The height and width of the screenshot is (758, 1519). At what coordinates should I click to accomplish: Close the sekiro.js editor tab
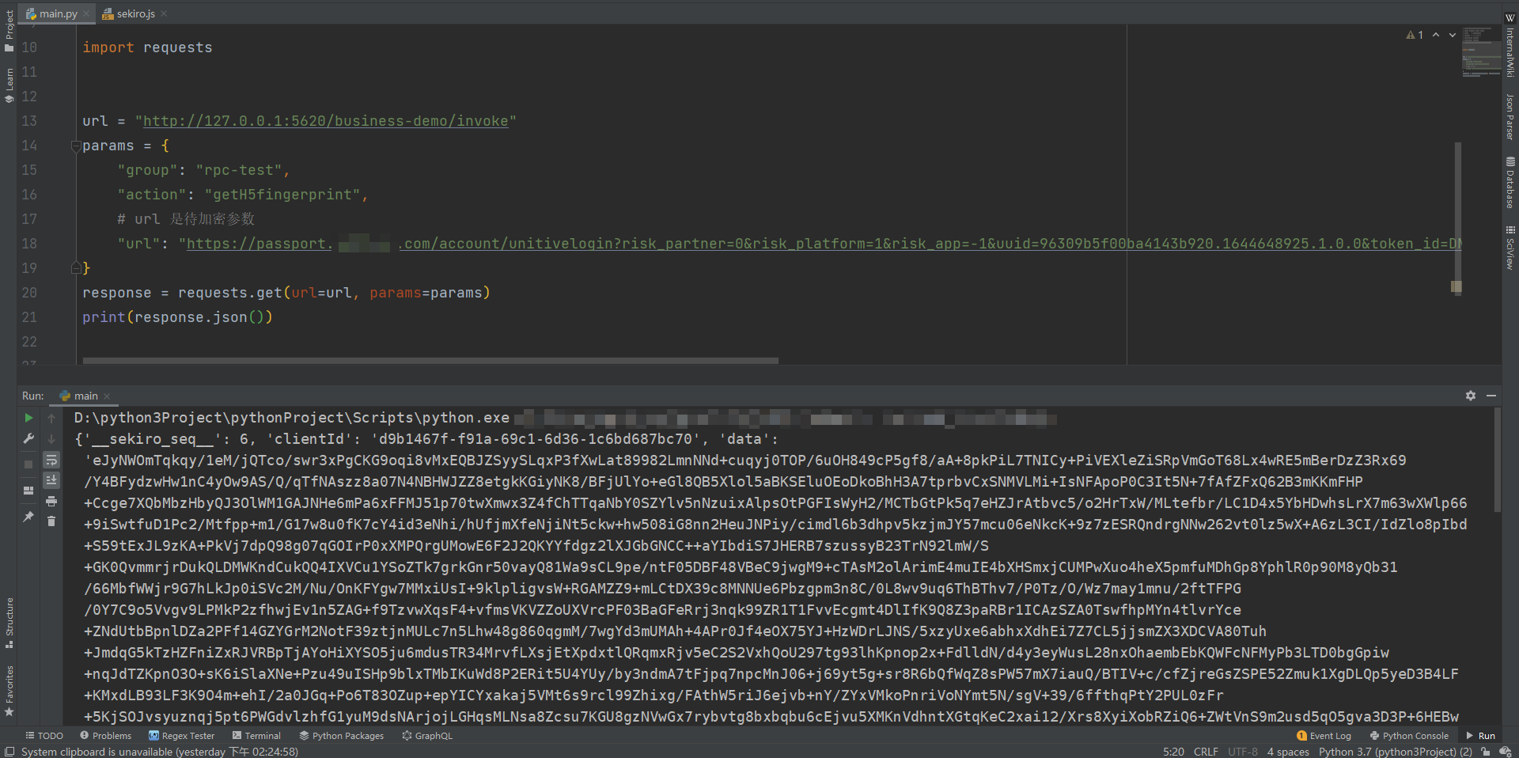point(164,13)
